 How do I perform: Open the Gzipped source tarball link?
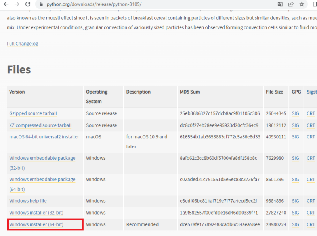coord(33,113)
